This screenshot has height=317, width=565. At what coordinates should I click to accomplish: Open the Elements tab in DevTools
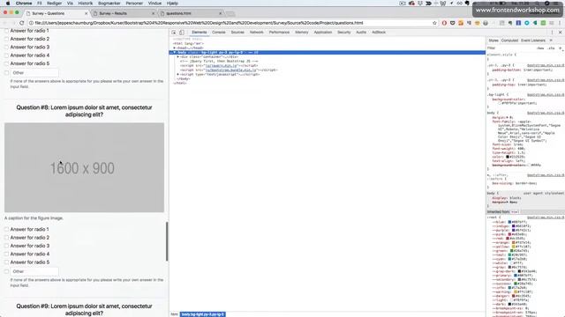[200, 33]
